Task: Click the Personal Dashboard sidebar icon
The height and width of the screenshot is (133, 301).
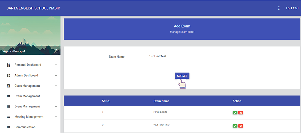Action: [x=8, y=65]
